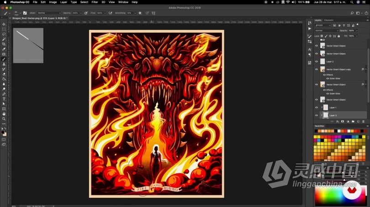
Task: Switch to the Channels tab
Action: [328, 20]
